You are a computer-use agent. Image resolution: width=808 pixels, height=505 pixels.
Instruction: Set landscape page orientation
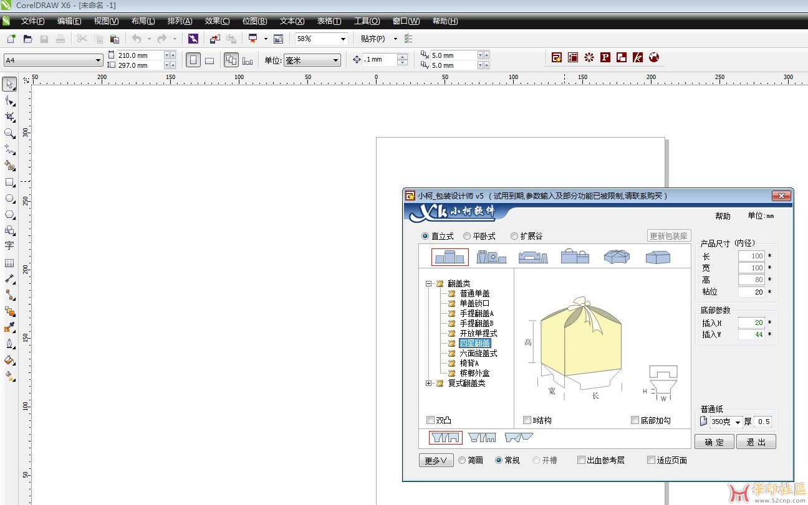209,60
